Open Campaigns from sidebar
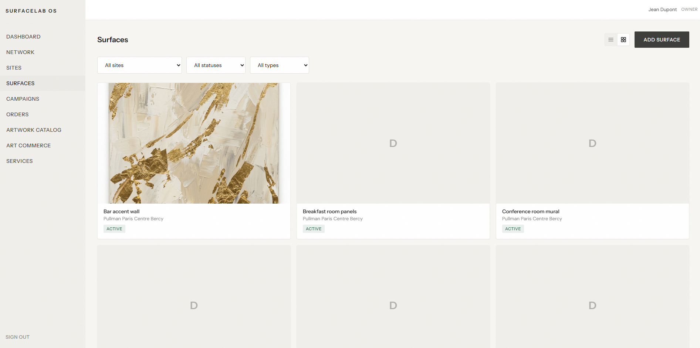 (23, 99)
